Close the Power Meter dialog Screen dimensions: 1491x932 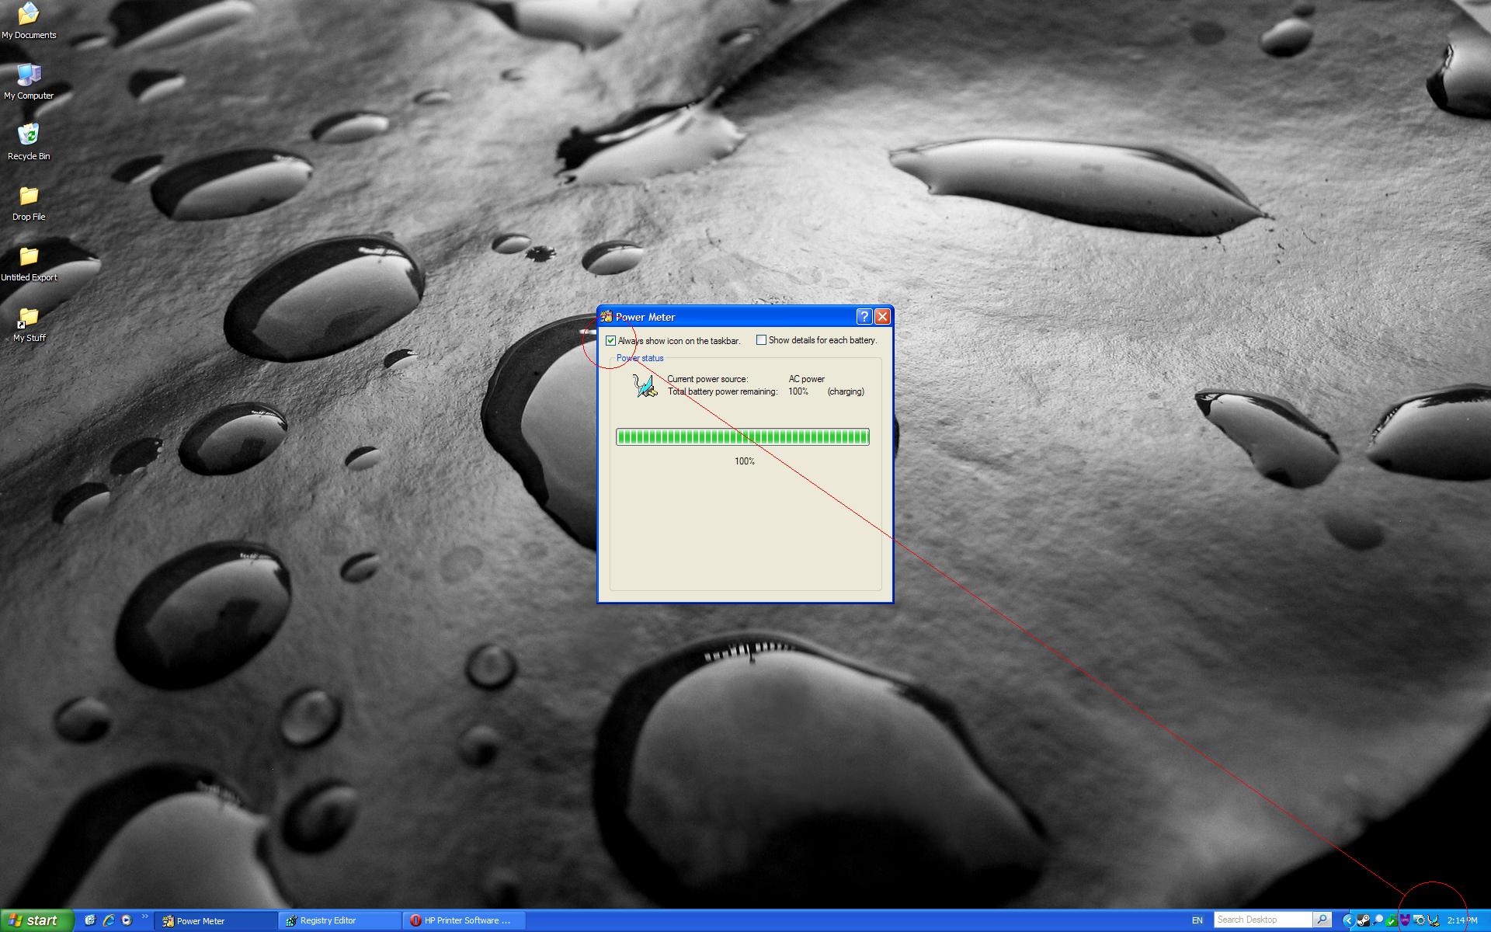pyautogui.click(x=882, y=316)
